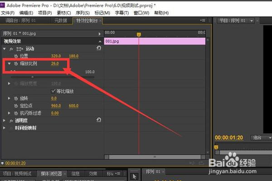Click the 位置 Y value 180.0
This screenshot has height=181, width=272.
73,56
